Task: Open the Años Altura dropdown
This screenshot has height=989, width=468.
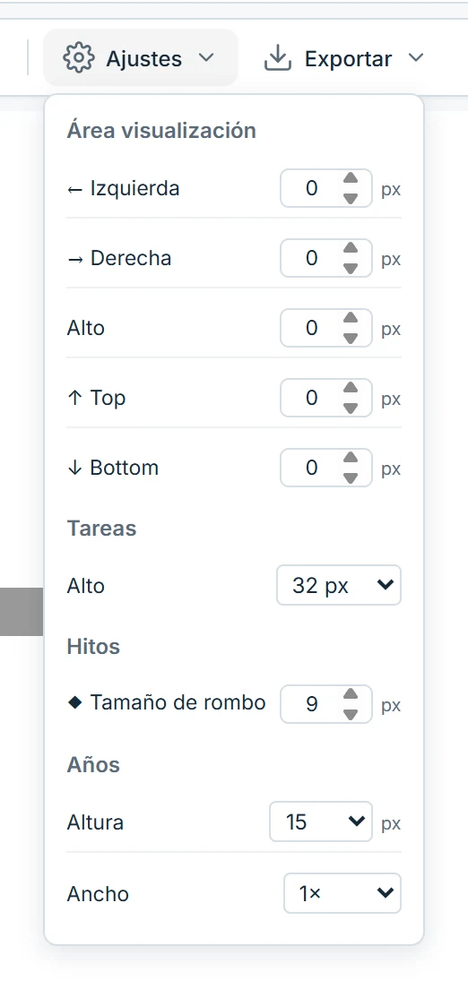Action: (321, 821)
